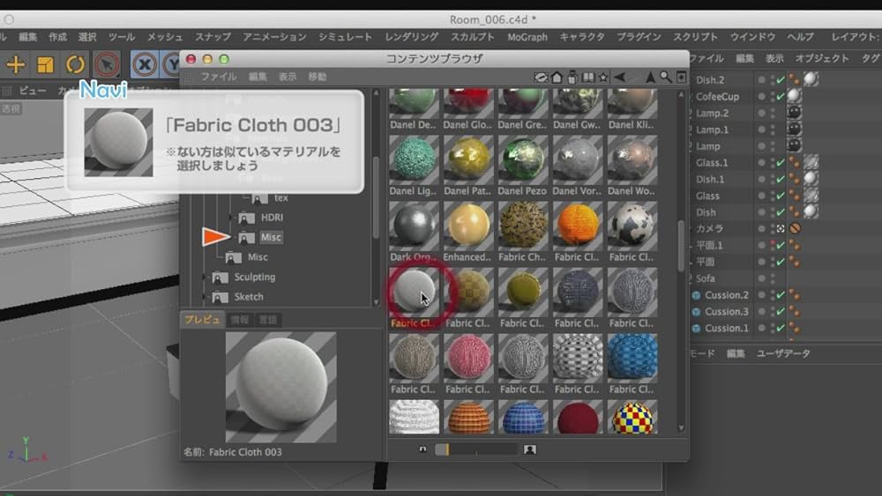The height and width of the screenshot is (496, 882).
Task: Open the 編集 menu in Content Browser
Action: click(258, 77)
